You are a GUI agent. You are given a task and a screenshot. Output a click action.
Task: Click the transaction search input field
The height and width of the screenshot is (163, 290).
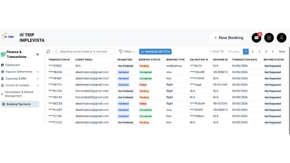86,52
